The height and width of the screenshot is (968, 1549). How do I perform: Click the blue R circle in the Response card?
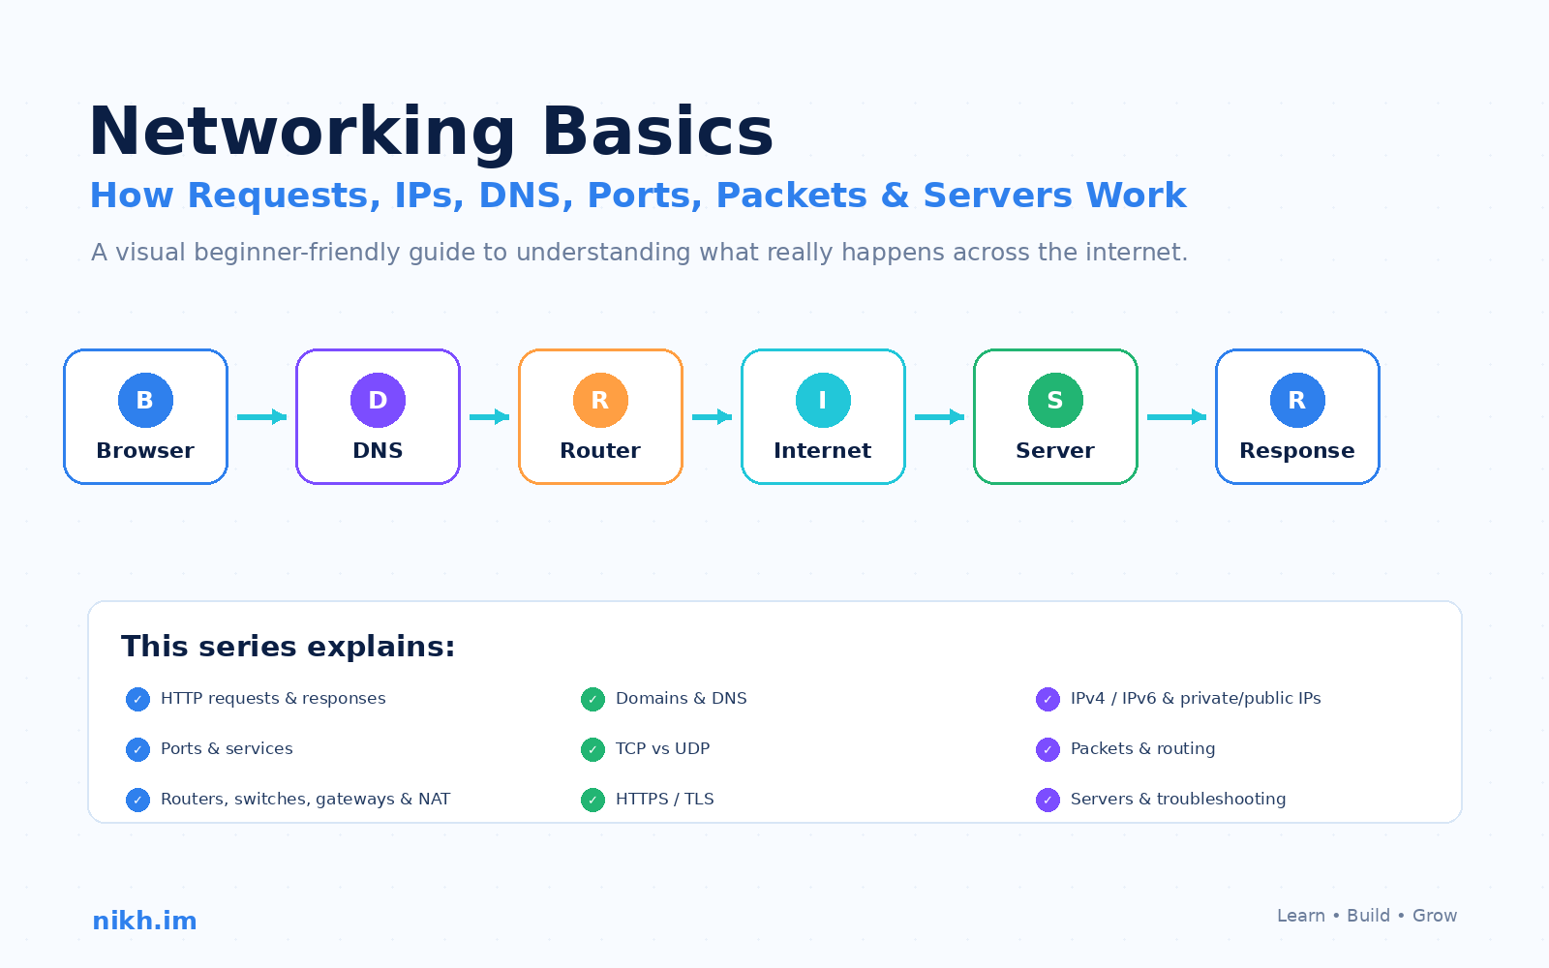click(x=1297, y=400)
